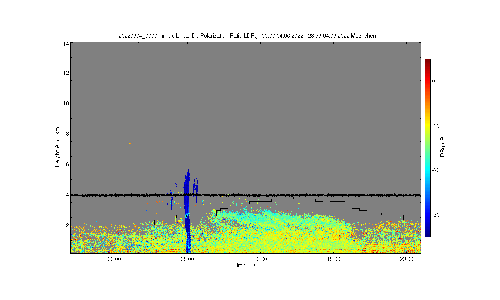Click the 13:00 time tick label
Screen dimensions: 500x300
point(260,259)
